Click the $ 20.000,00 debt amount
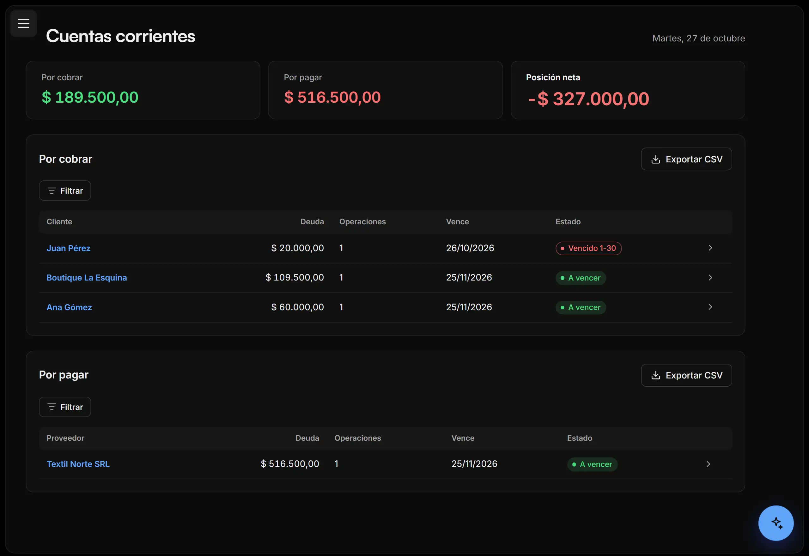The width and height of the screenshot is (809, 556). (x=298, y=248)
